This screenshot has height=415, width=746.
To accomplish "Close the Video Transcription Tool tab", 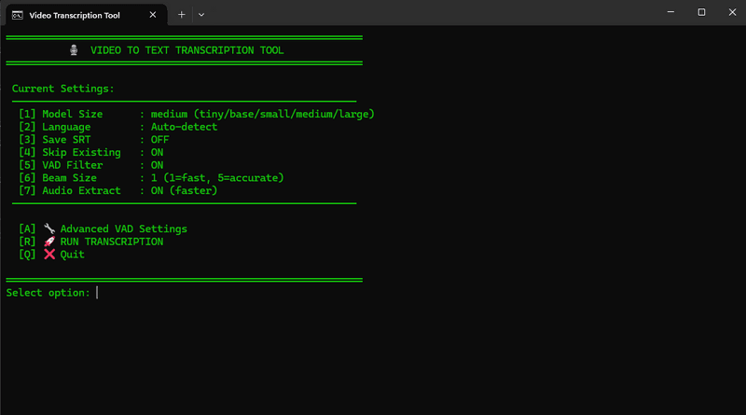I will pyautogui.click(x=153, y=15).
